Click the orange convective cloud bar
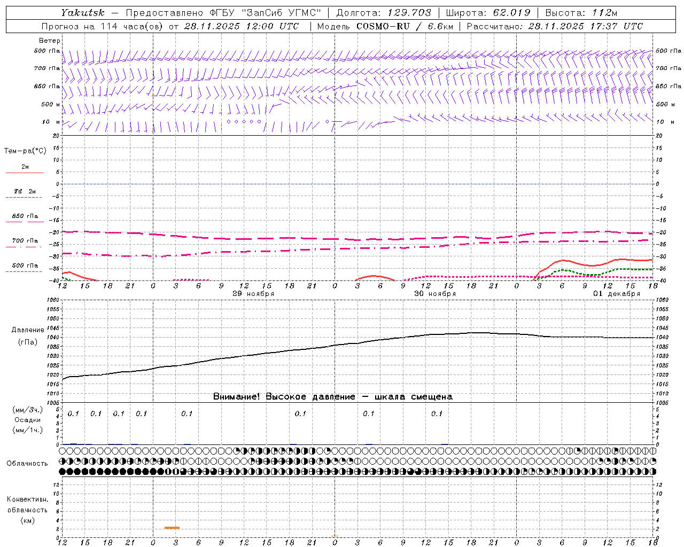Viewport: 684px width, 547px height. coord(172,528)
